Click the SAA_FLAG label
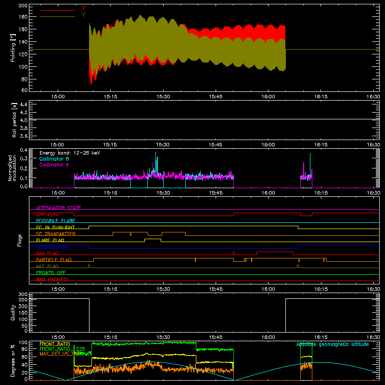This screenshot has width=385, height=385. pos(47,253)
